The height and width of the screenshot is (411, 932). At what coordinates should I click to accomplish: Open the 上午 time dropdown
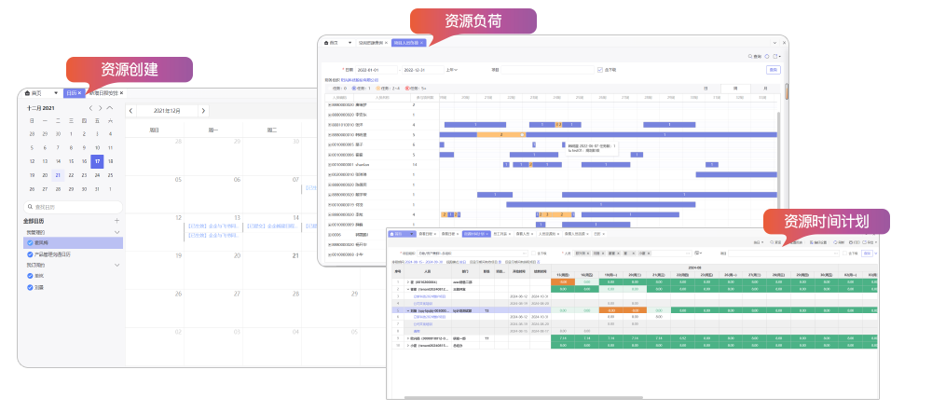point(453,70)
